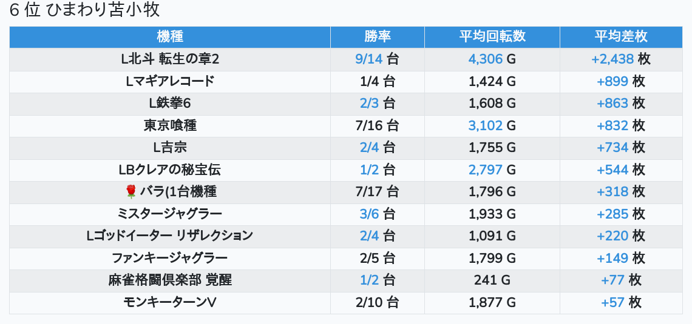Screen dimensions: 692x324
Task: Click the rose icon beside バラ
Action: [131, 192]
